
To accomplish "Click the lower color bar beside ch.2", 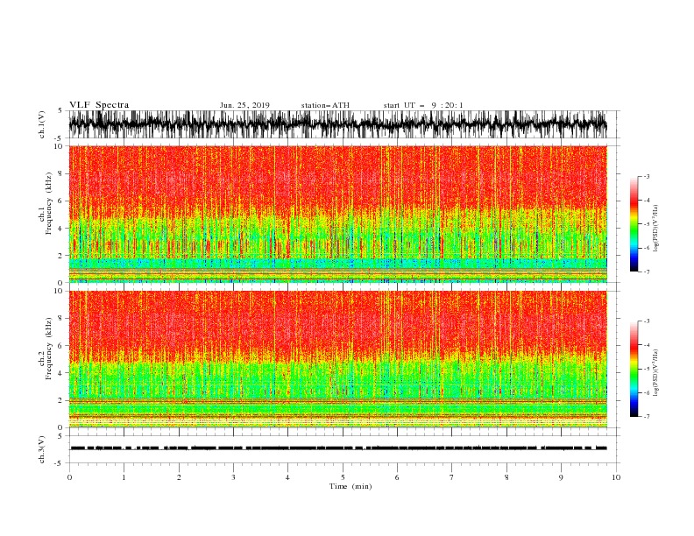I will coord(634,369).
